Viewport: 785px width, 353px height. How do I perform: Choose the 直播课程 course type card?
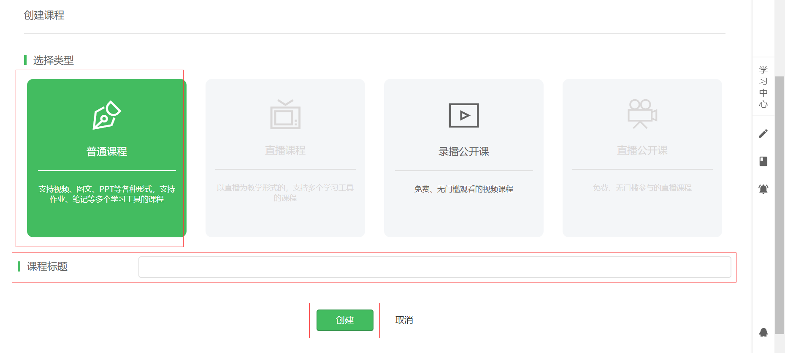285,158
